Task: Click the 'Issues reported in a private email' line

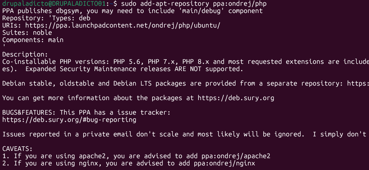Action: click(x=184, y=134)
